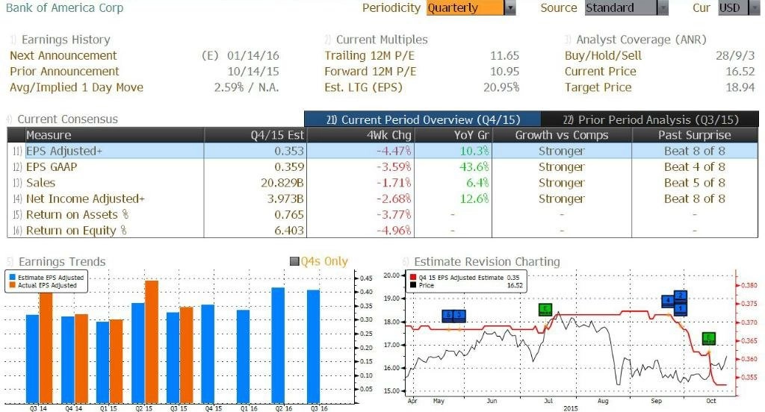Open the Source Standard dropdown
Viewport: 765px width, 412px height.
pos(627,7)
